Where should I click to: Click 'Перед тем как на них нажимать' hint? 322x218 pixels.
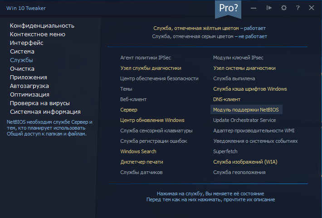pos(210,199)
